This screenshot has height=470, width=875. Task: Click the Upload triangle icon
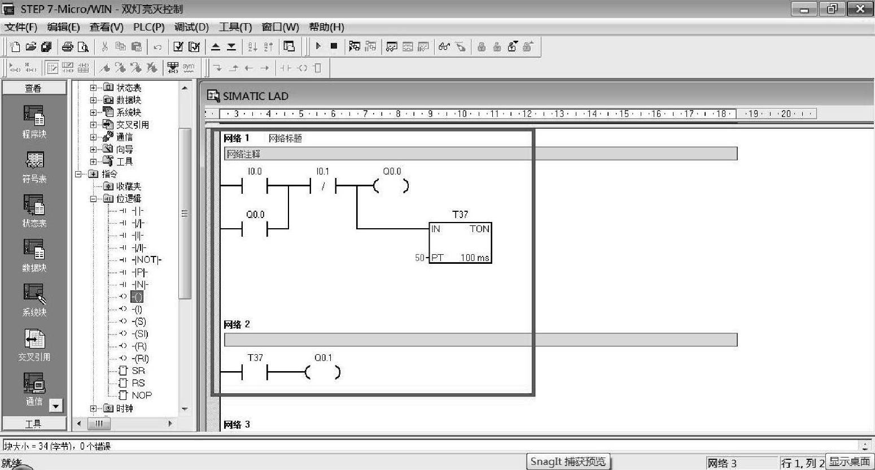click(216, 47)
